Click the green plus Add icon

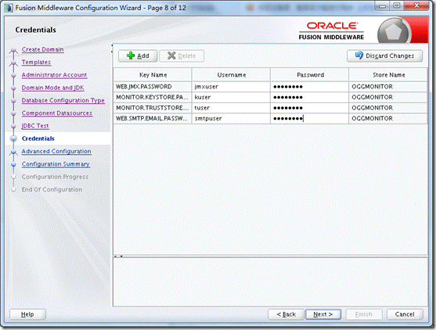click(x=131, y=56)
